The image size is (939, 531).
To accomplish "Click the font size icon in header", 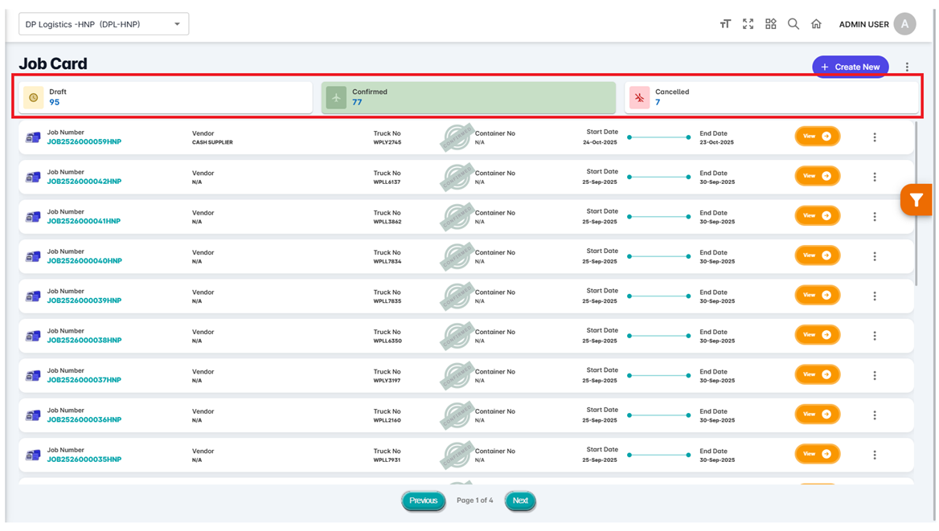I will (x=725, y=24).
